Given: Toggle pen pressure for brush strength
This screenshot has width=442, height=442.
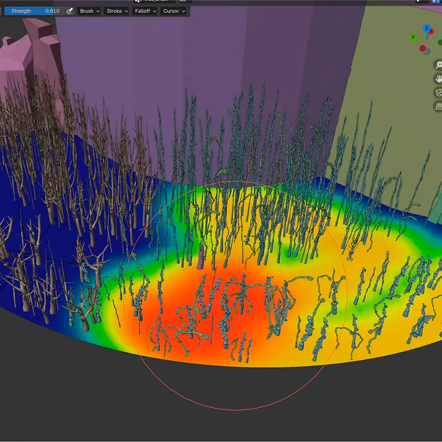Looking at the screenshot, I should pyautogui.click(x=70, y=11).
